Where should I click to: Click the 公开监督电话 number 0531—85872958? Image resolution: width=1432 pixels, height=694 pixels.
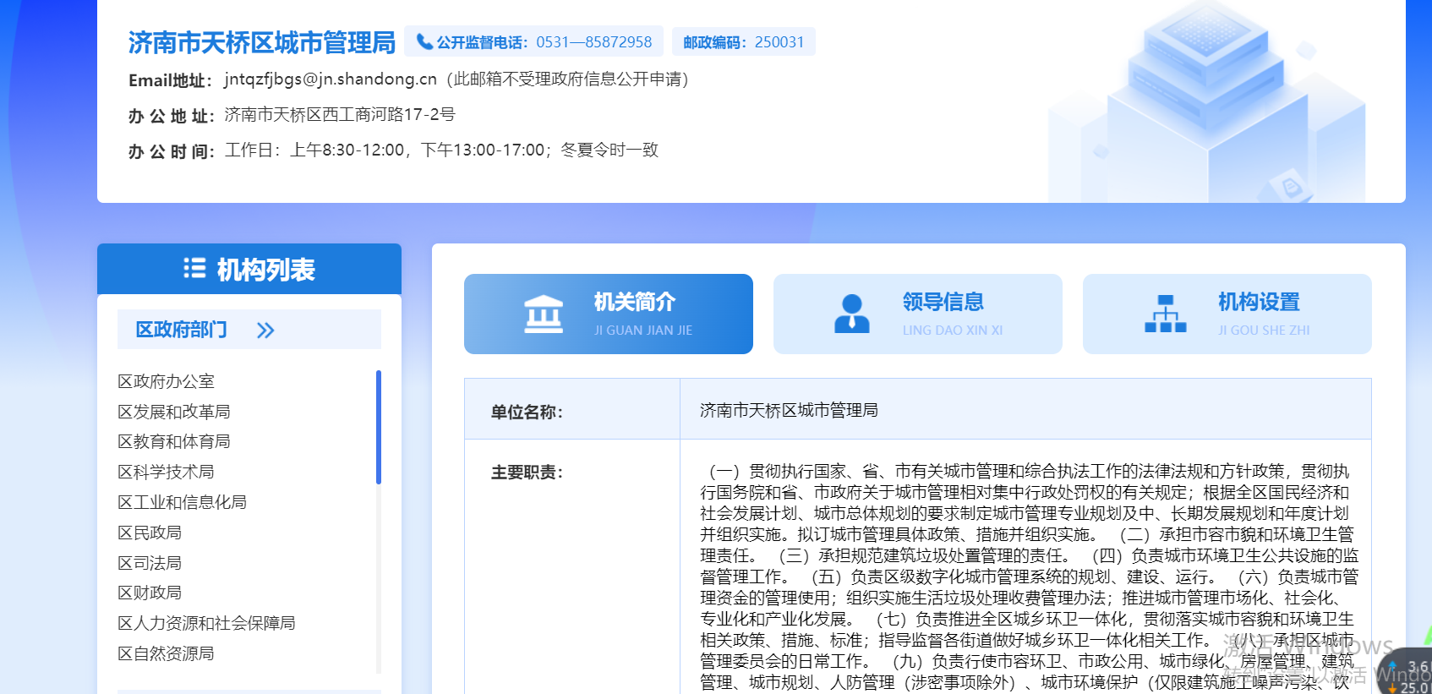[x=594, y=42]
